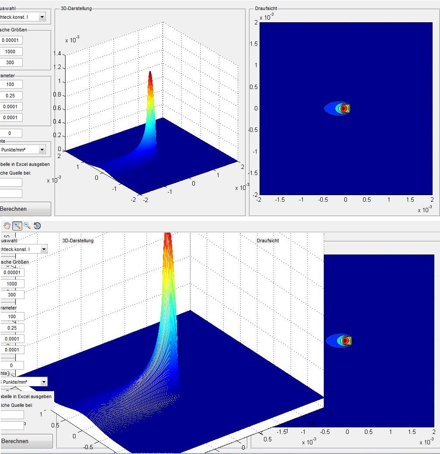This screenshot has height=454, width=440.
Task: Open the 'konst. I' dropdown in lower panel
Action: click(43, 249)
